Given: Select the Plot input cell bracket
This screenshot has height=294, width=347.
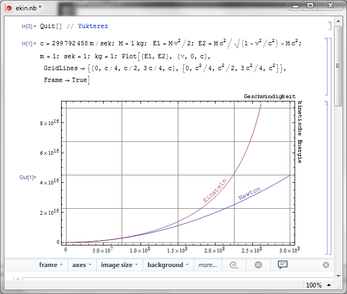Looking at the screenshot, I should pos(325,66).
